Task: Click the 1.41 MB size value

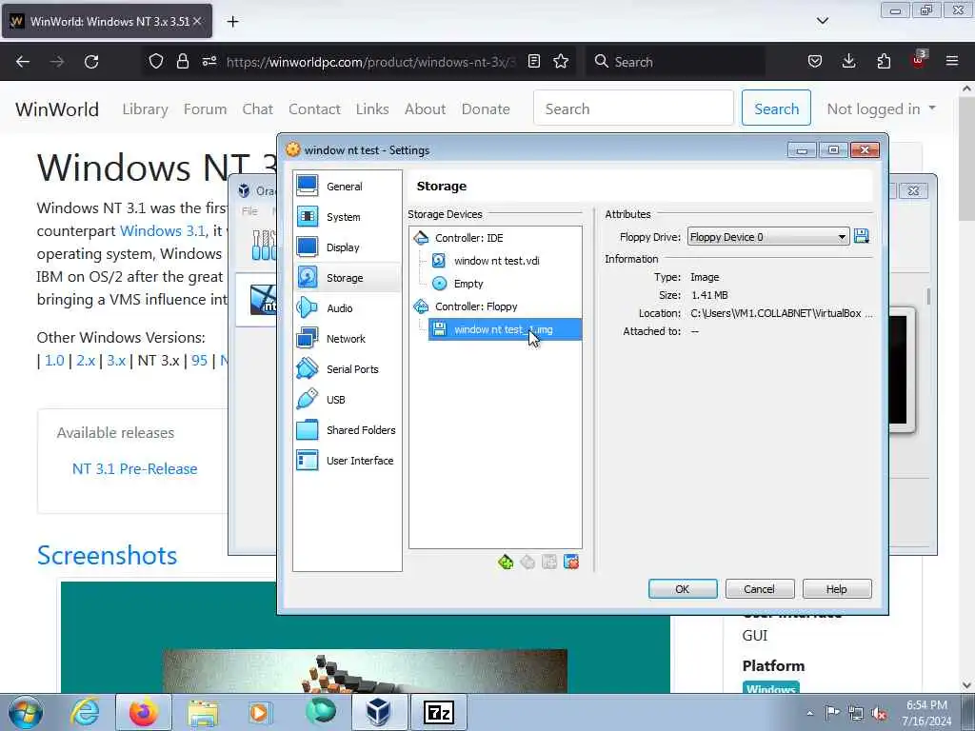Action: (x=709, y=295)
